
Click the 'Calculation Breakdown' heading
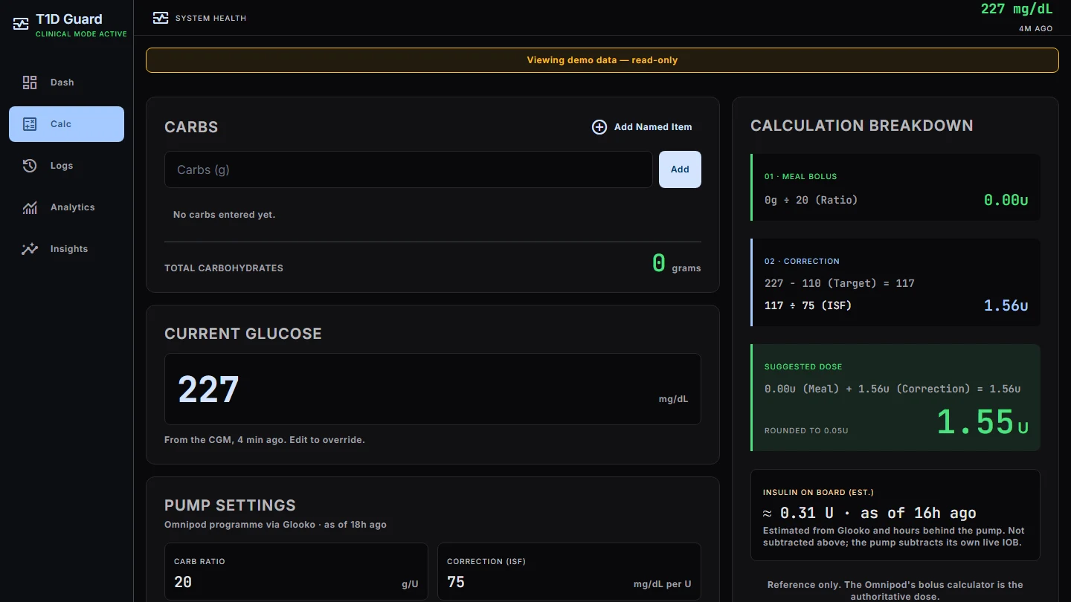[862, 126]
